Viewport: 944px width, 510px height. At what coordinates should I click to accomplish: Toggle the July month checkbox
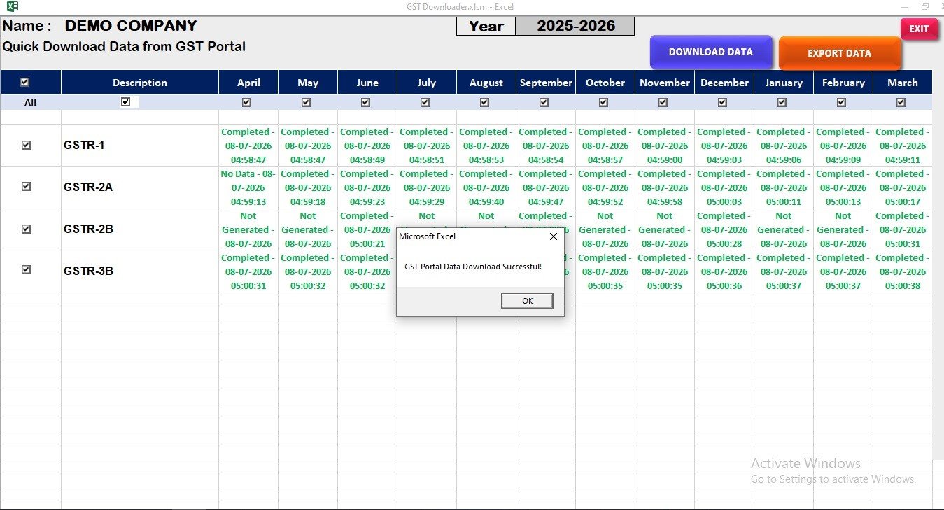pos(425,102)
